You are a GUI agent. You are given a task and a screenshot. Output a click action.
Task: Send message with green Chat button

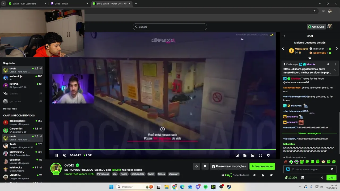(331, 177)
